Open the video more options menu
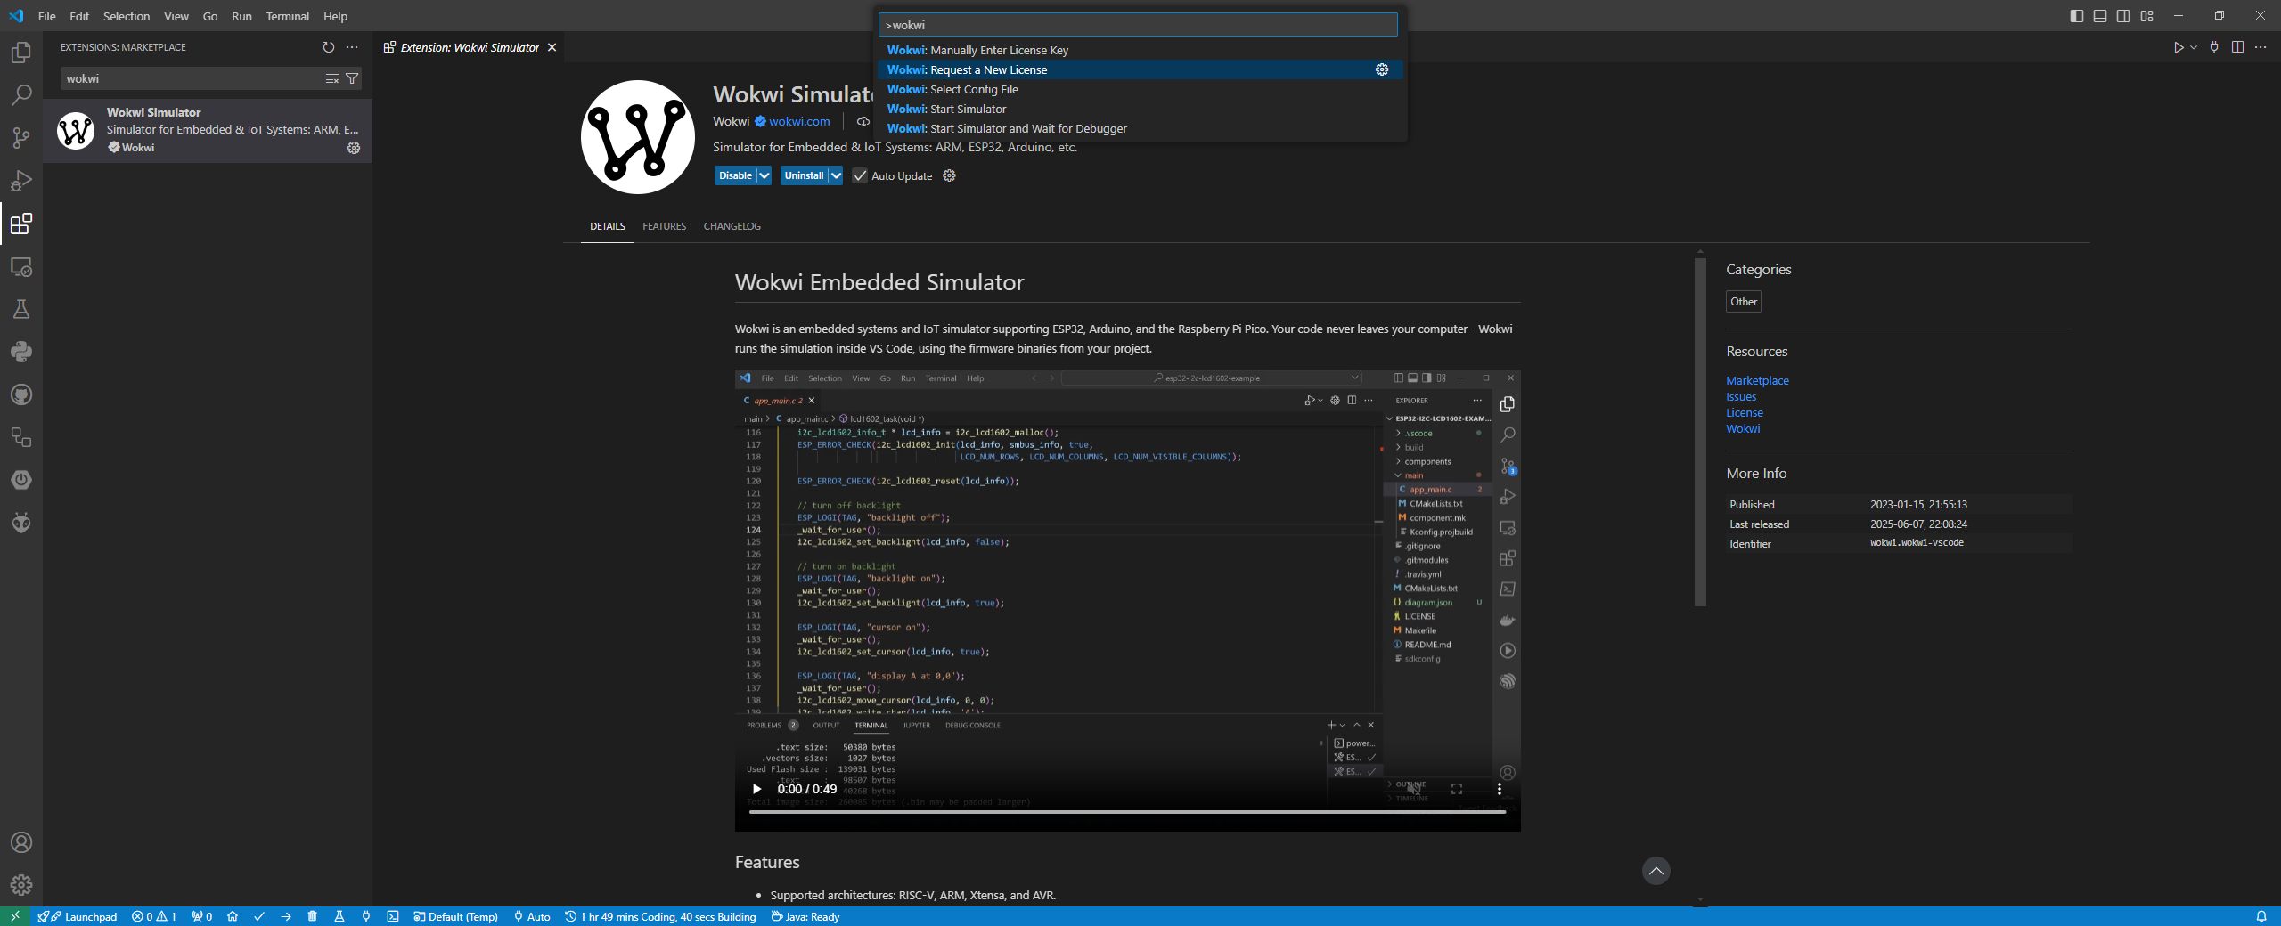 (1500, 789)
